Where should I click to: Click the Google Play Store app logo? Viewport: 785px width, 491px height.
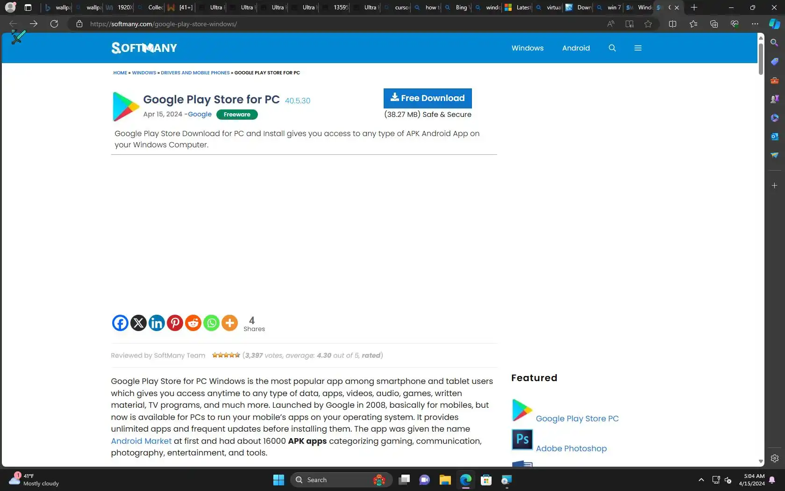(126, 107)
